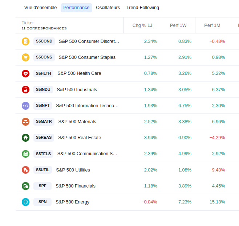Click the Ticker column header
The image size is (239, 226).
click(x=28, y=23)
